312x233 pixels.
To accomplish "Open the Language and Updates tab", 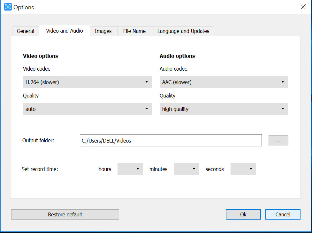I will tap(183, 31).
